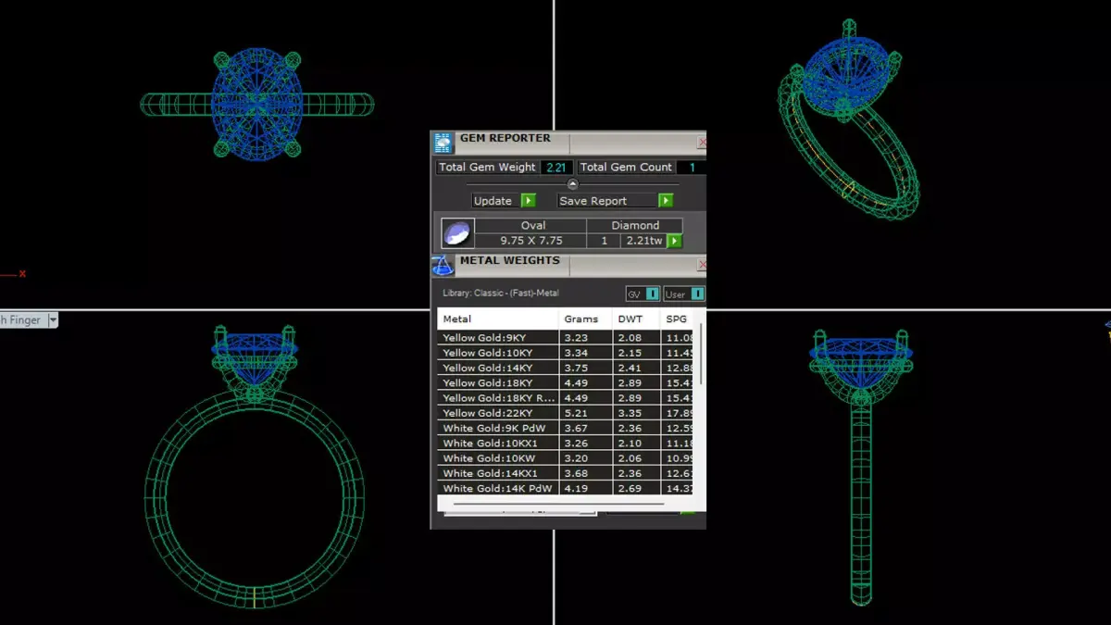Collapse the Gem Reporter summary with round arrow
The height and width of the screenshot is (625, 1111).
click(x=572, y=184)
